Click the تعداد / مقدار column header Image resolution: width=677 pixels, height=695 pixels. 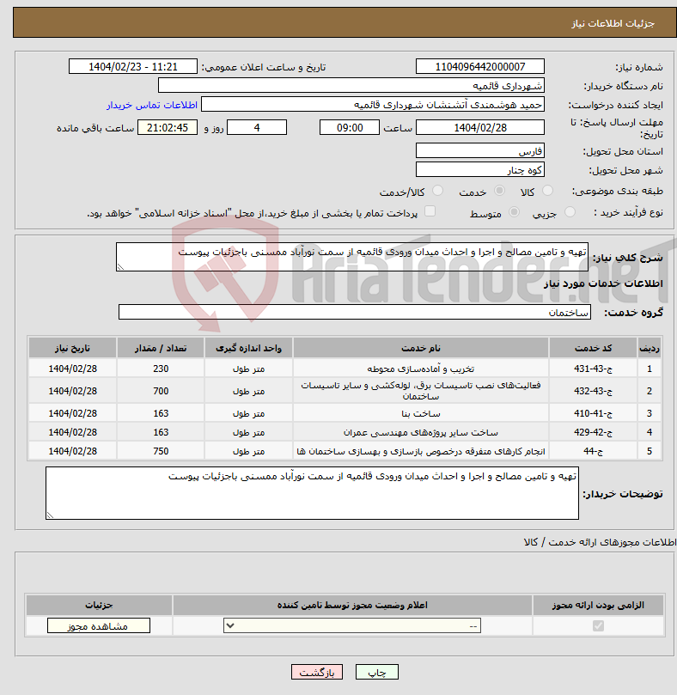161,348
